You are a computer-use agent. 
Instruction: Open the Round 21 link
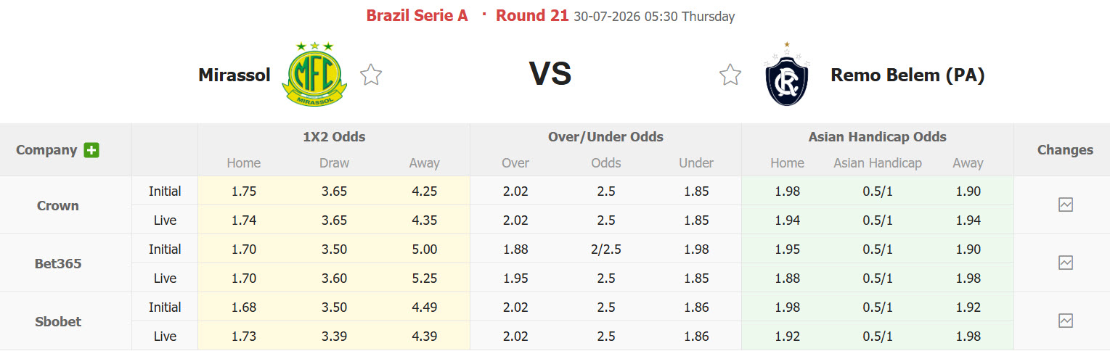click(x=532, y=16)
